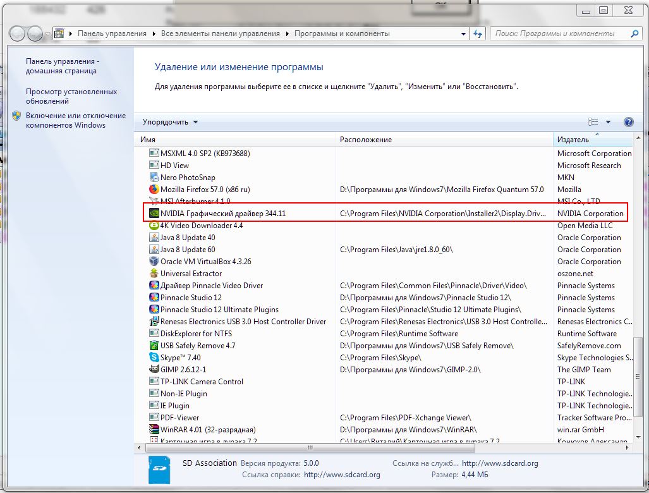Select the Панель управления breadcrumb
This screenshot has height=493, width=649.
coord(112,33)
